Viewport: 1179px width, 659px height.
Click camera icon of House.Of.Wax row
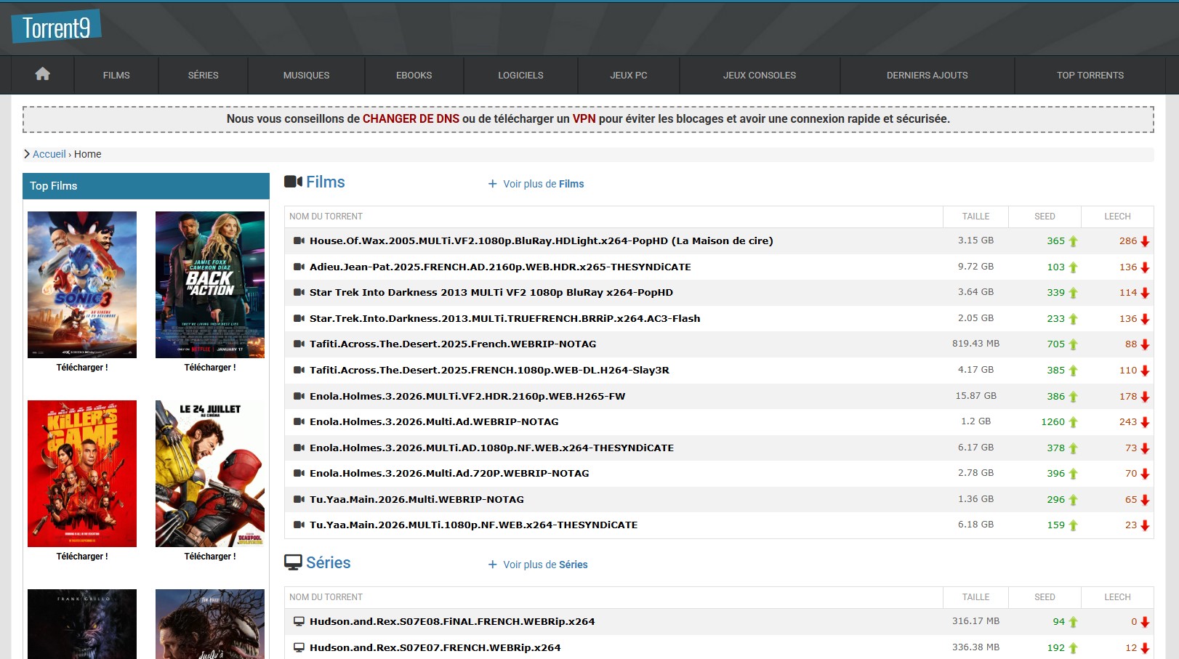299,240
